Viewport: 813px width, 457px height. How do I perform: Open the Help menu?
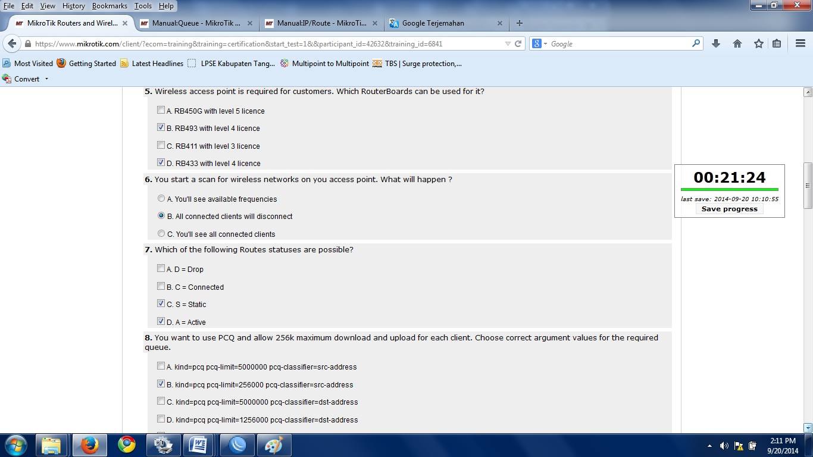click(167, 5)
